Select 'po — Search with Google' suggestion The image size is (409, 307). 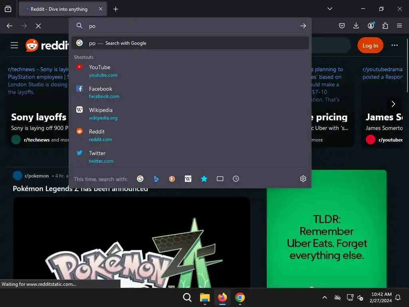click(x=190, y=43)
